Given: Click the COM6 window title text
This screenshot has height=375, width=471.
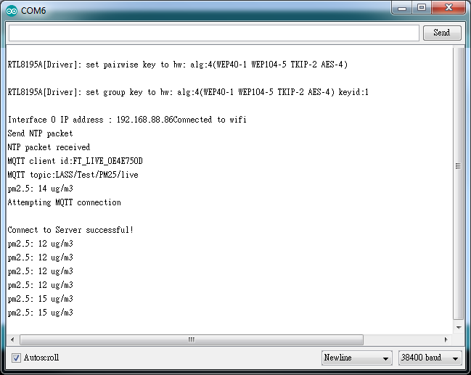Looking at the screenshot, I should point(33,11).
